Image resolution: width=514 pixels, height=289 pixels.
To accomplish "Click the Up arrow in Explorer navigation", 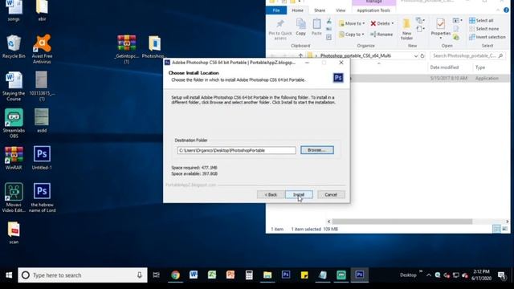I will point(300,55).
